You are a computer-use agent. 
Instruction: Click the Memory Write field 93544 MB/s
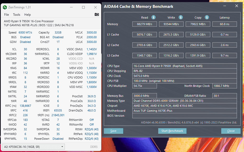click(x=171, y=24)
